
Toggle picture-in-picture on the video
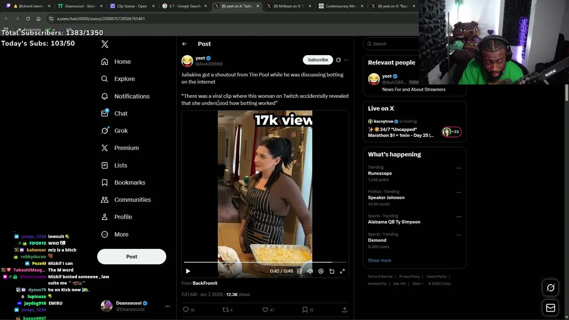pyautogui.click(x=332, y=271)
